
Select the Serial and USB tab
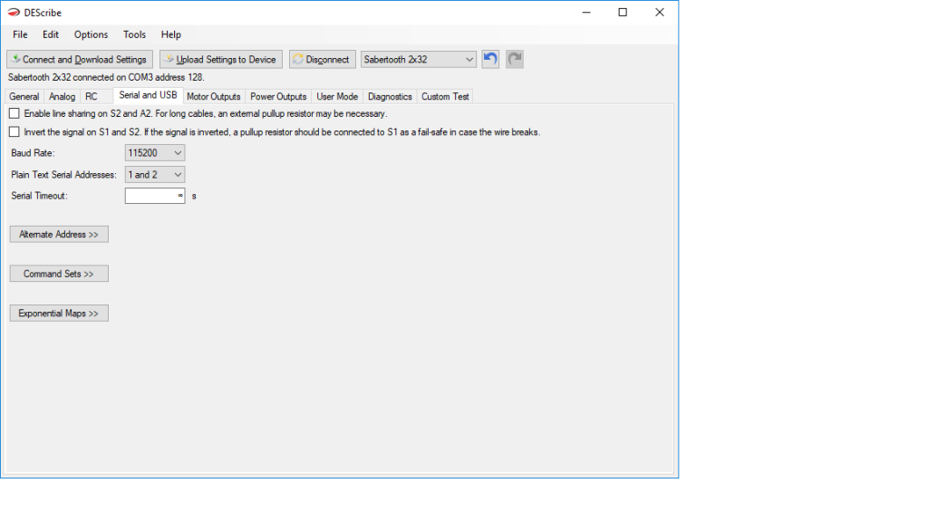tap(148, 95)
